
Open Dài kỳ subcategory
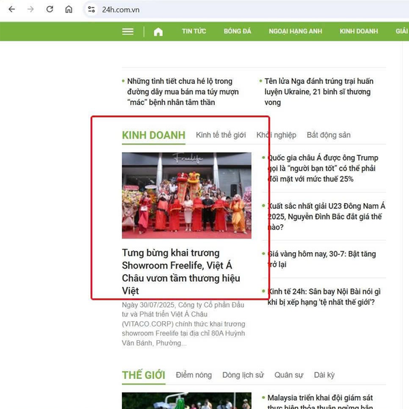pyautogui.click(x=324, y=375)
